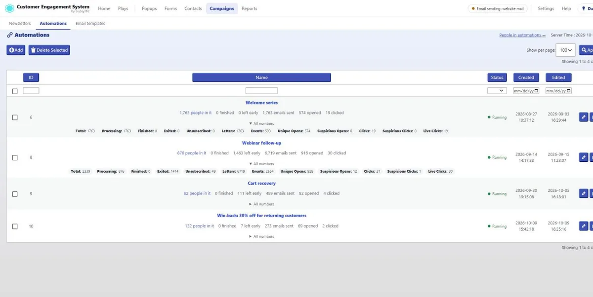This screenshot has height=297, width=593.
Task: Follow the People in automations link
Action: pos(522,35)
